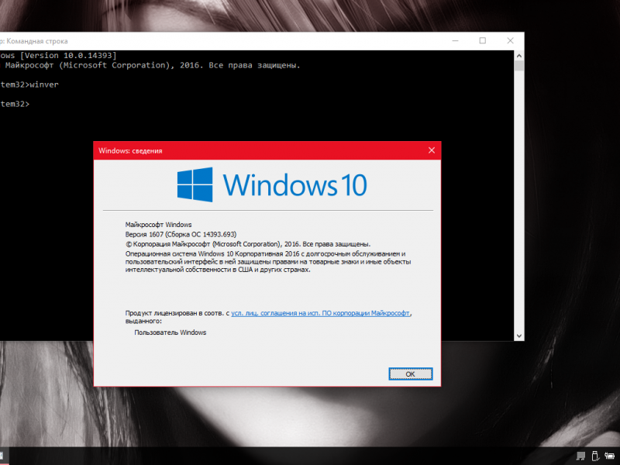The height and width of the screenshot is (465, 620).
Task: Close the Командная строка window
Action: tap(510, 41)
